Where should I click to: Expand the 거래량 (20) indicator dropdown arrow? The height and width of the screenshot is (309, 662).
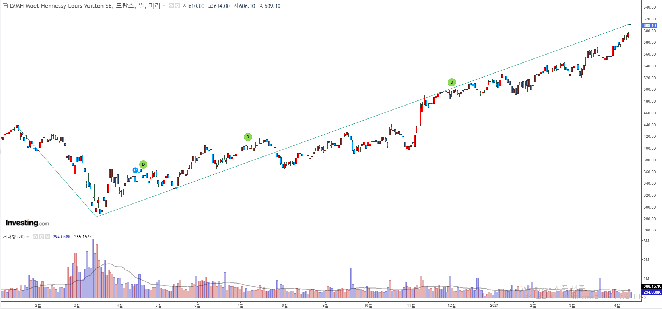point(28,237)
